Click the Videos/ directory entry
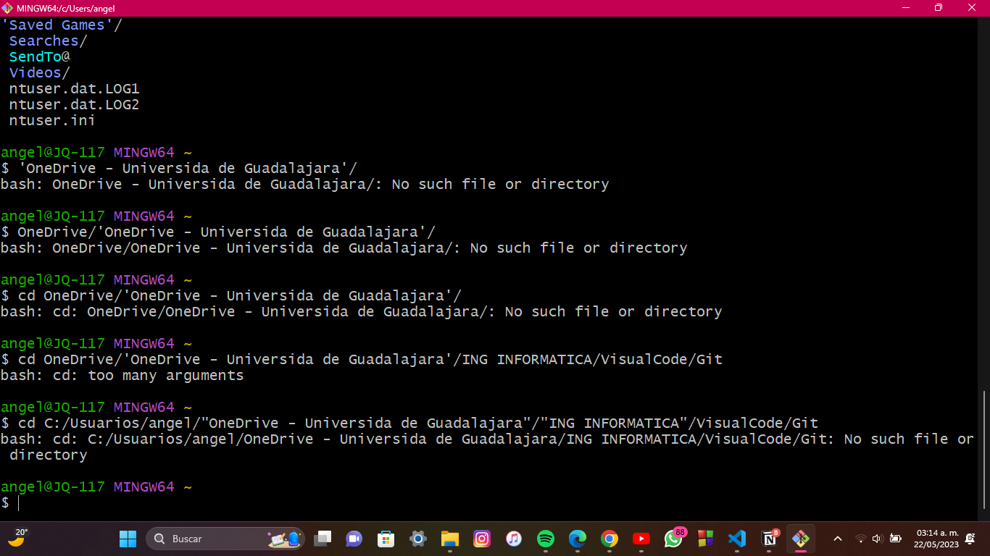The image size is (990, 556). (x=39, y=73)
